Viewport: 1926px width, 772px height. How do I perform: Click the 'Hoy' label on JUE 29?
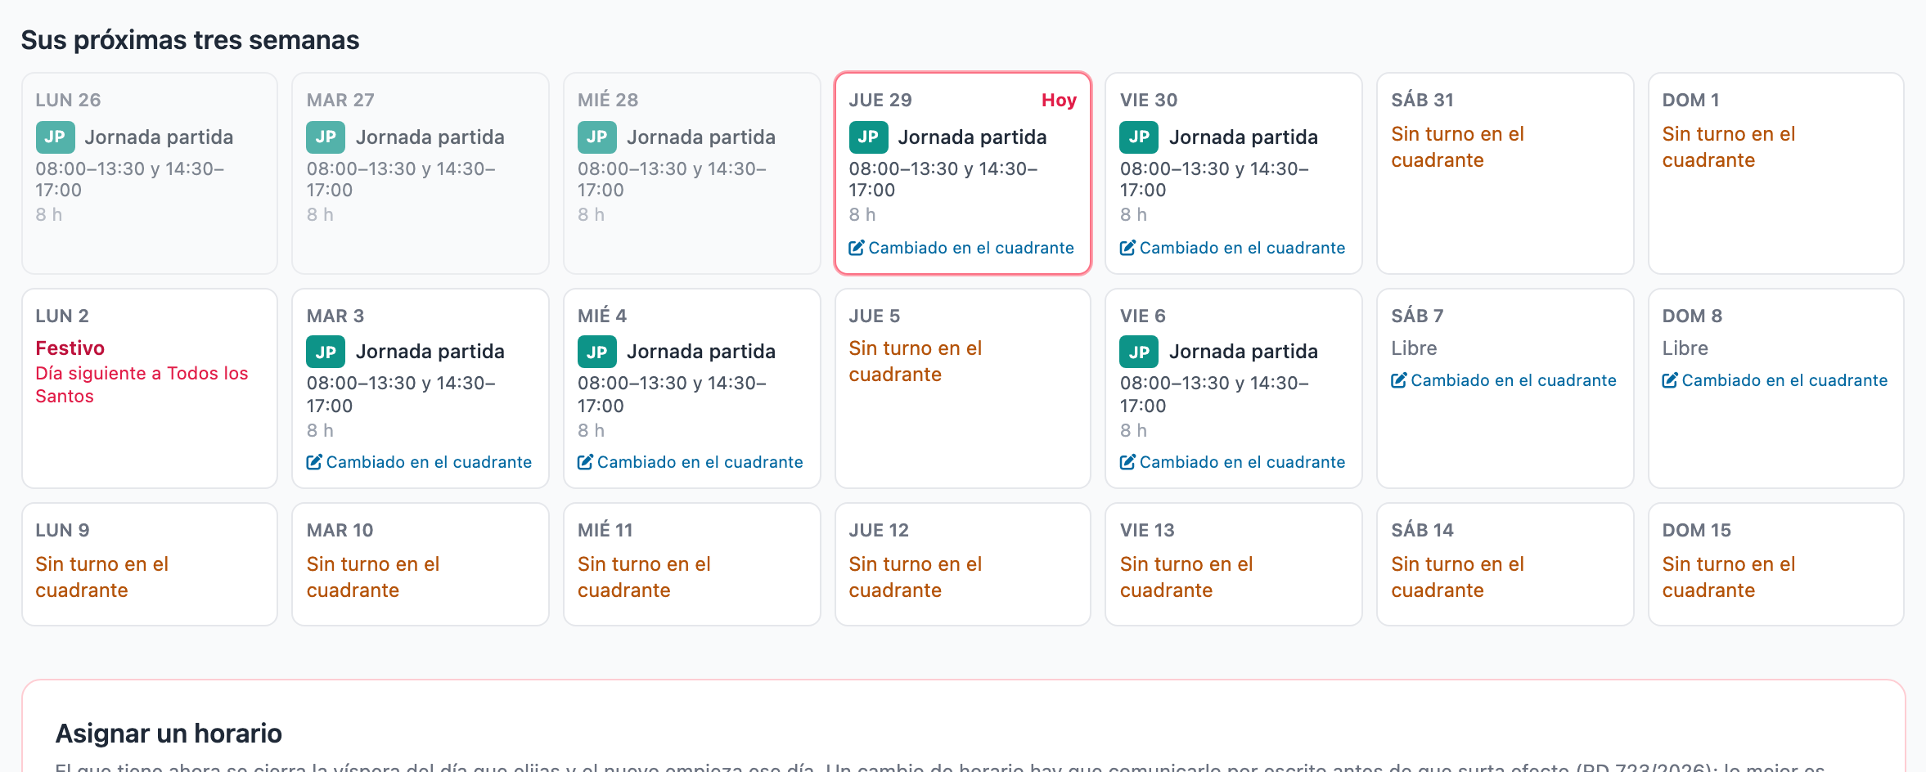tap(1059, 100)
